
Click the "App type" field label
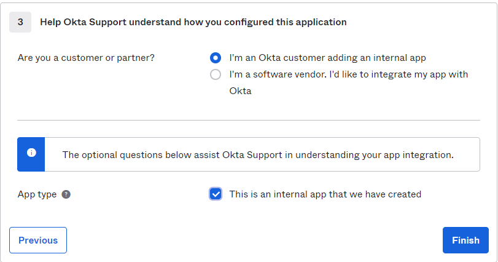37,194
